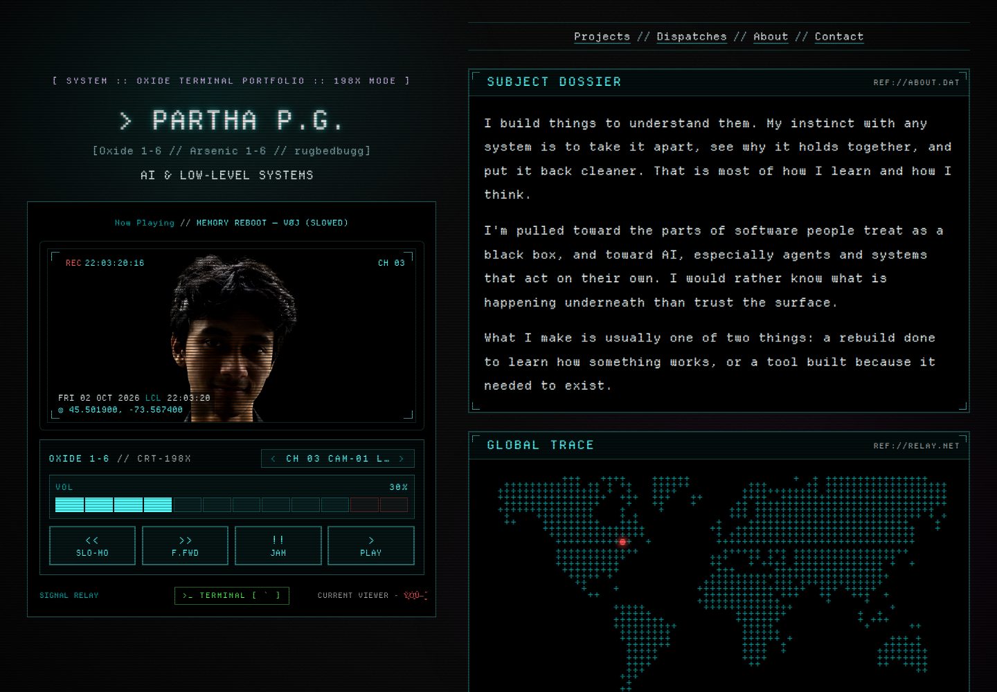
Task: Click the 'FRI 02 OCT 2026' date overlay
Action: (x=99, y=398)
